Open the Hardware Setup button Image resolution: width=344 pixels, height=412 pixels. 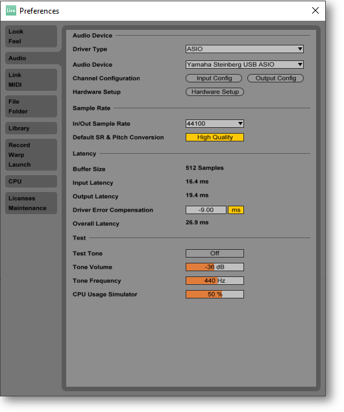click(215, 91)
